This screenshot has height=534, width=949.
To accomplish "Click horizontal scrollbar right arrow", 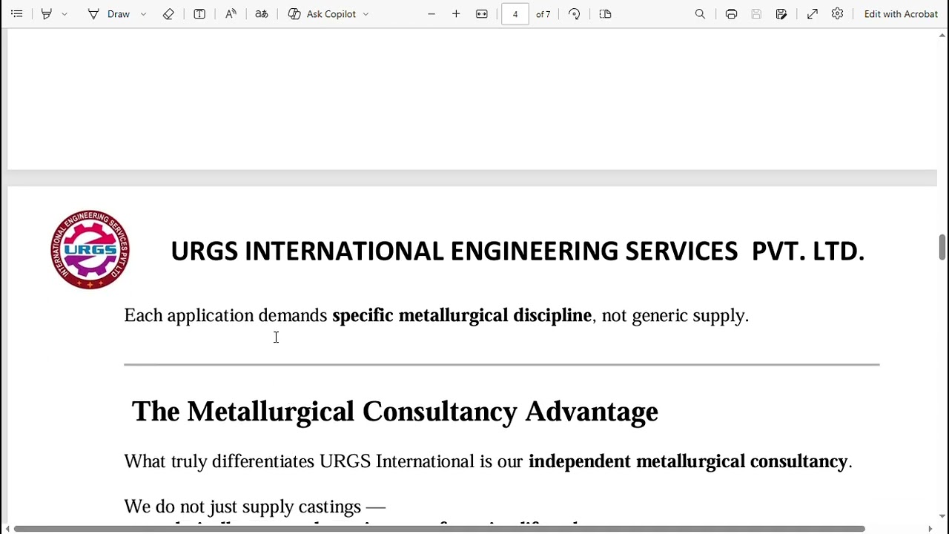I will coord(930,529).
